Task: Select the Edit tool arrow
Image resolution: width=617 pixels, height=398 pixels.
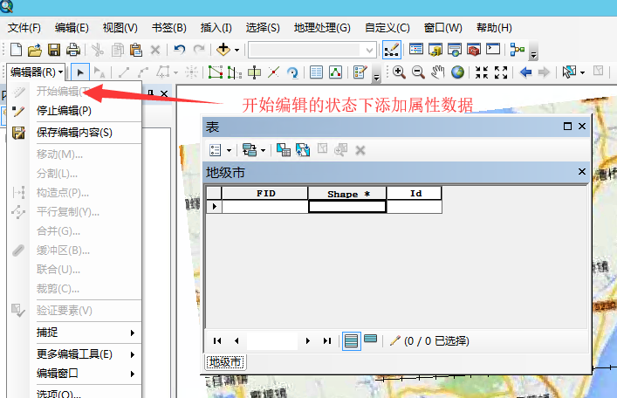Action: pyautogui.click(x=80, y=72)
